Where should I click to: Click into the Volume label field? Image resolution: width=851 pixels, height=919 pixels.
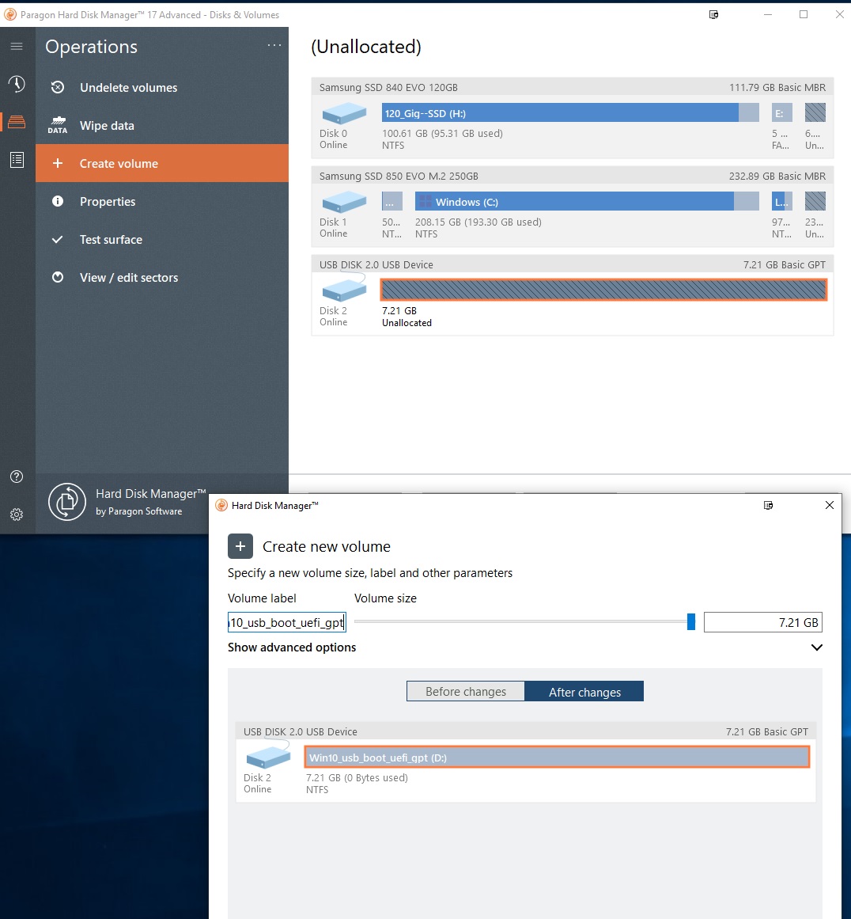click(286, 622)
